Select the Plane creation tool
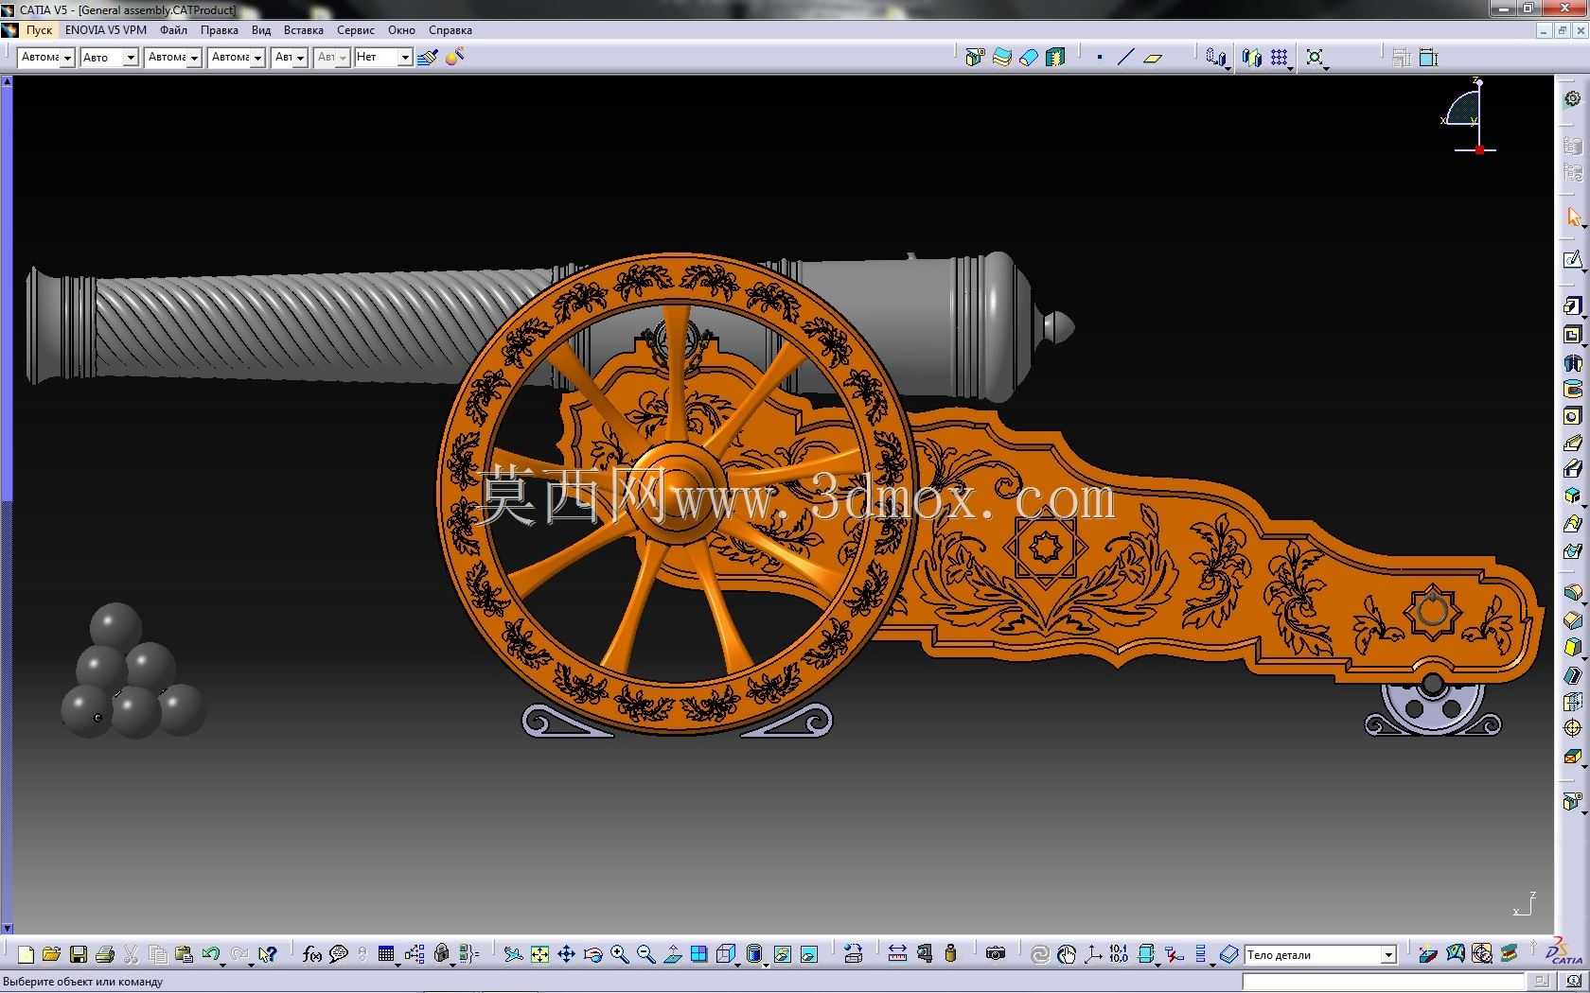 click(1153, 58)
